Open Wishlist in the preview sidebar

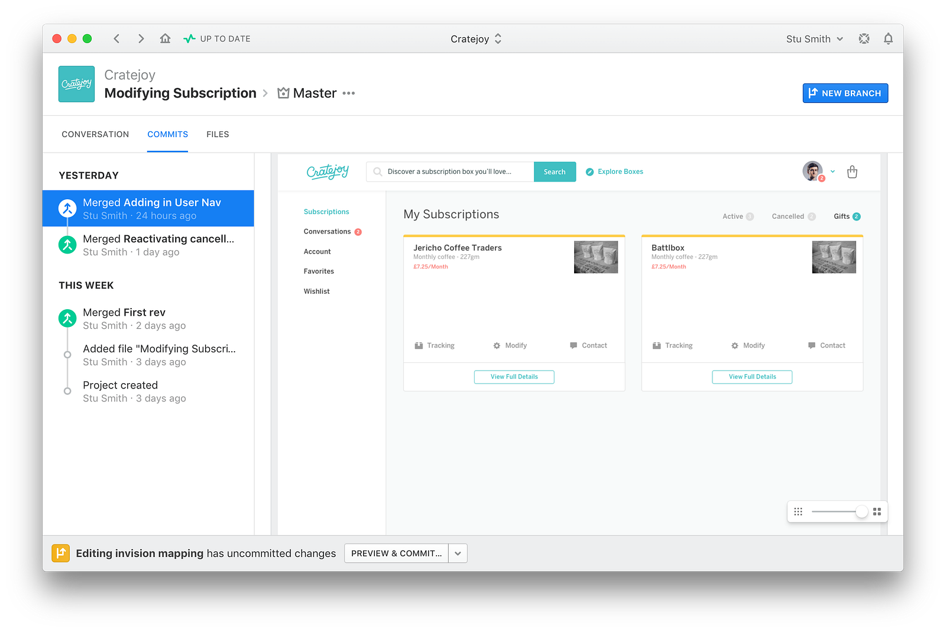(x=317, y=291)
